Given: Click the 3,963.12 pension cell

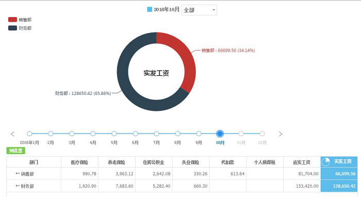Looking at the screenshot, I should coord(117,174).
